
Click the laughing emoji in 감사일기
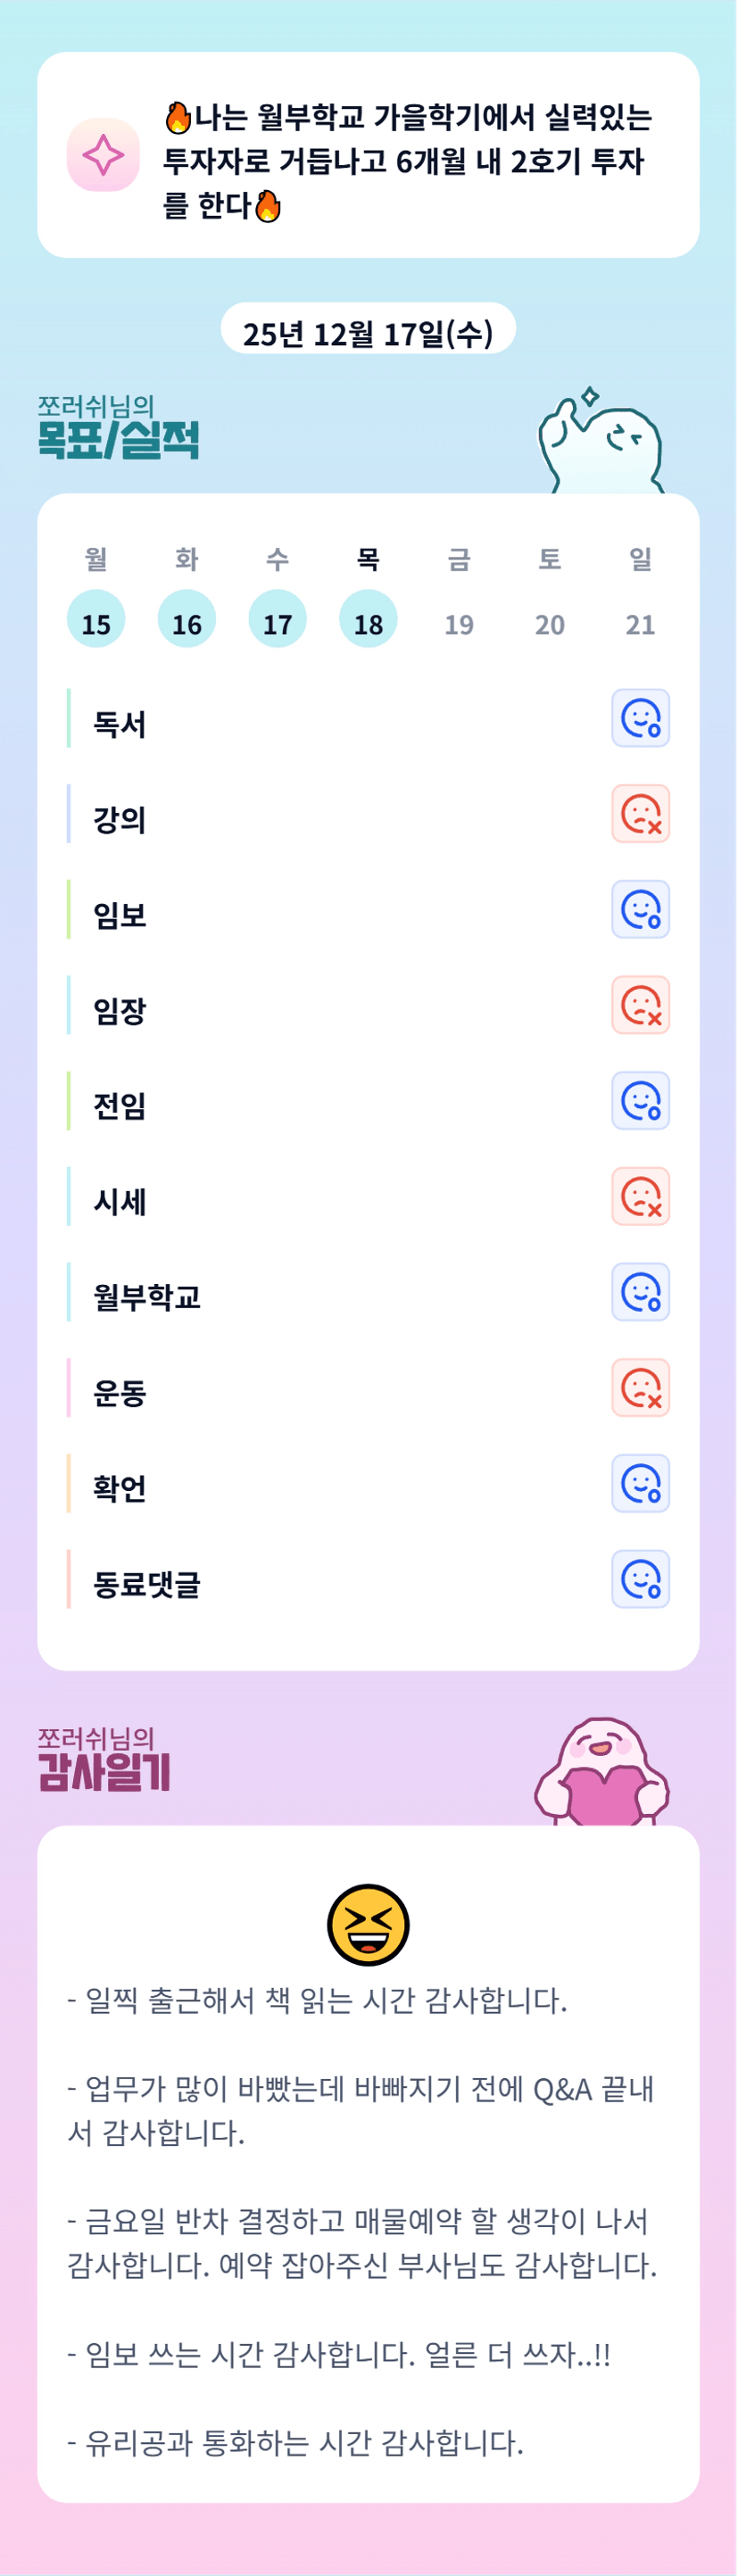pos(368,1925)
